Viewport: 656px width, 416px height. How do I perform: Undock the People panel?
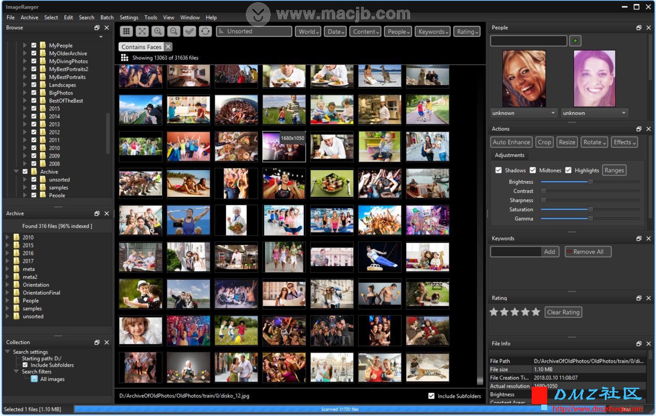pos(639,27)
